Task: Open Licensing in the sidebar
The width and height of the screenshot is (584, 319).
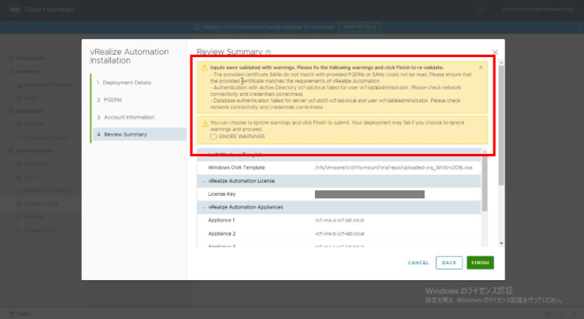Action: pyautogui.click(x=36, y=164)
